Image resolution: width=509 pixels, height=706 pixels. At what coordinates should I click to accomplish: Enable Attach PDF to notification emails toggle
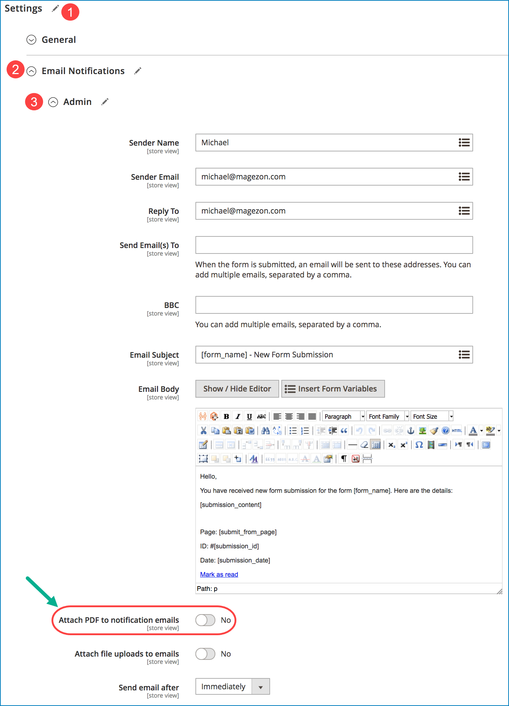click(205, 620)
